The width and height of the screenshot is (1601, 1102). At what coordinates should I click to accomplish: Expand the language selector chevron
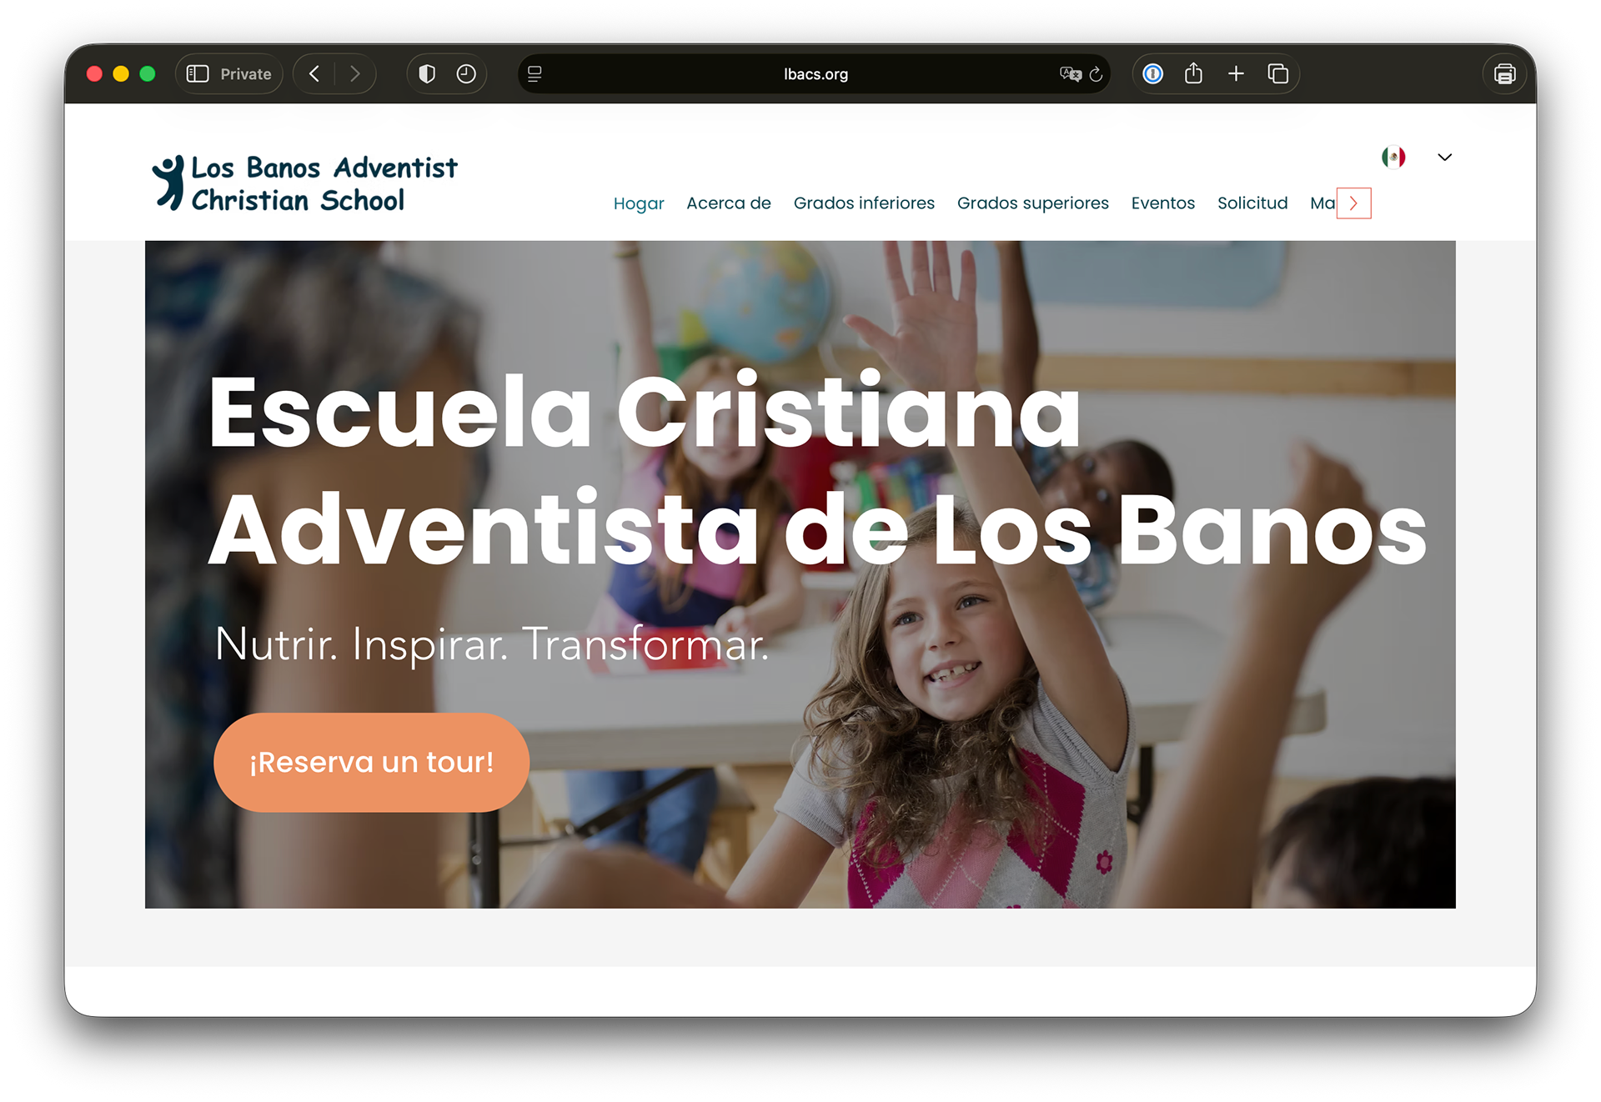point(1445,157)
